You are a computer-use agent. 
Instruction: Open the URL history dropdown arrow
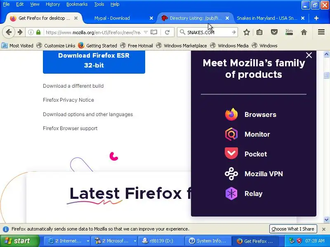click(x=146, y=32)
